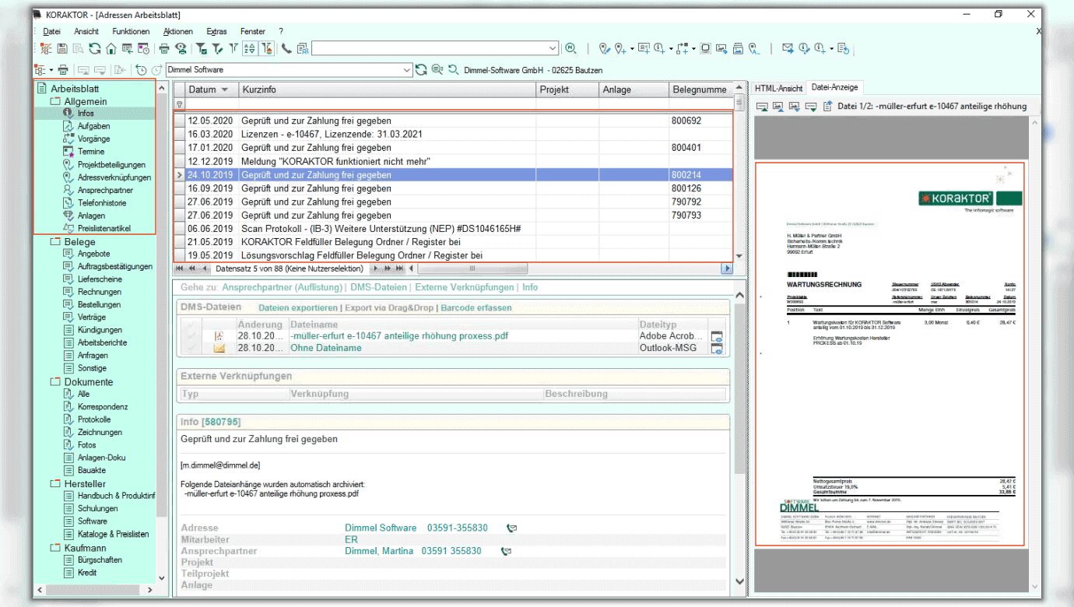Click the printer icon in top toolbar
Screen dimensions: 1074x607
[x=164, y=48]
